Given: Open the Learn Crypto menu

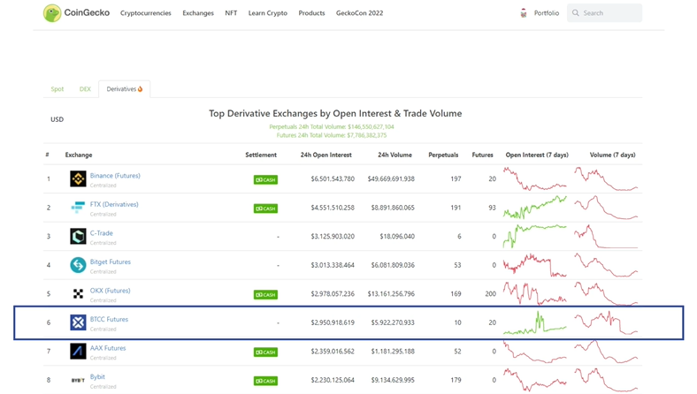Looking at the screenshot, I should [268, 13].
